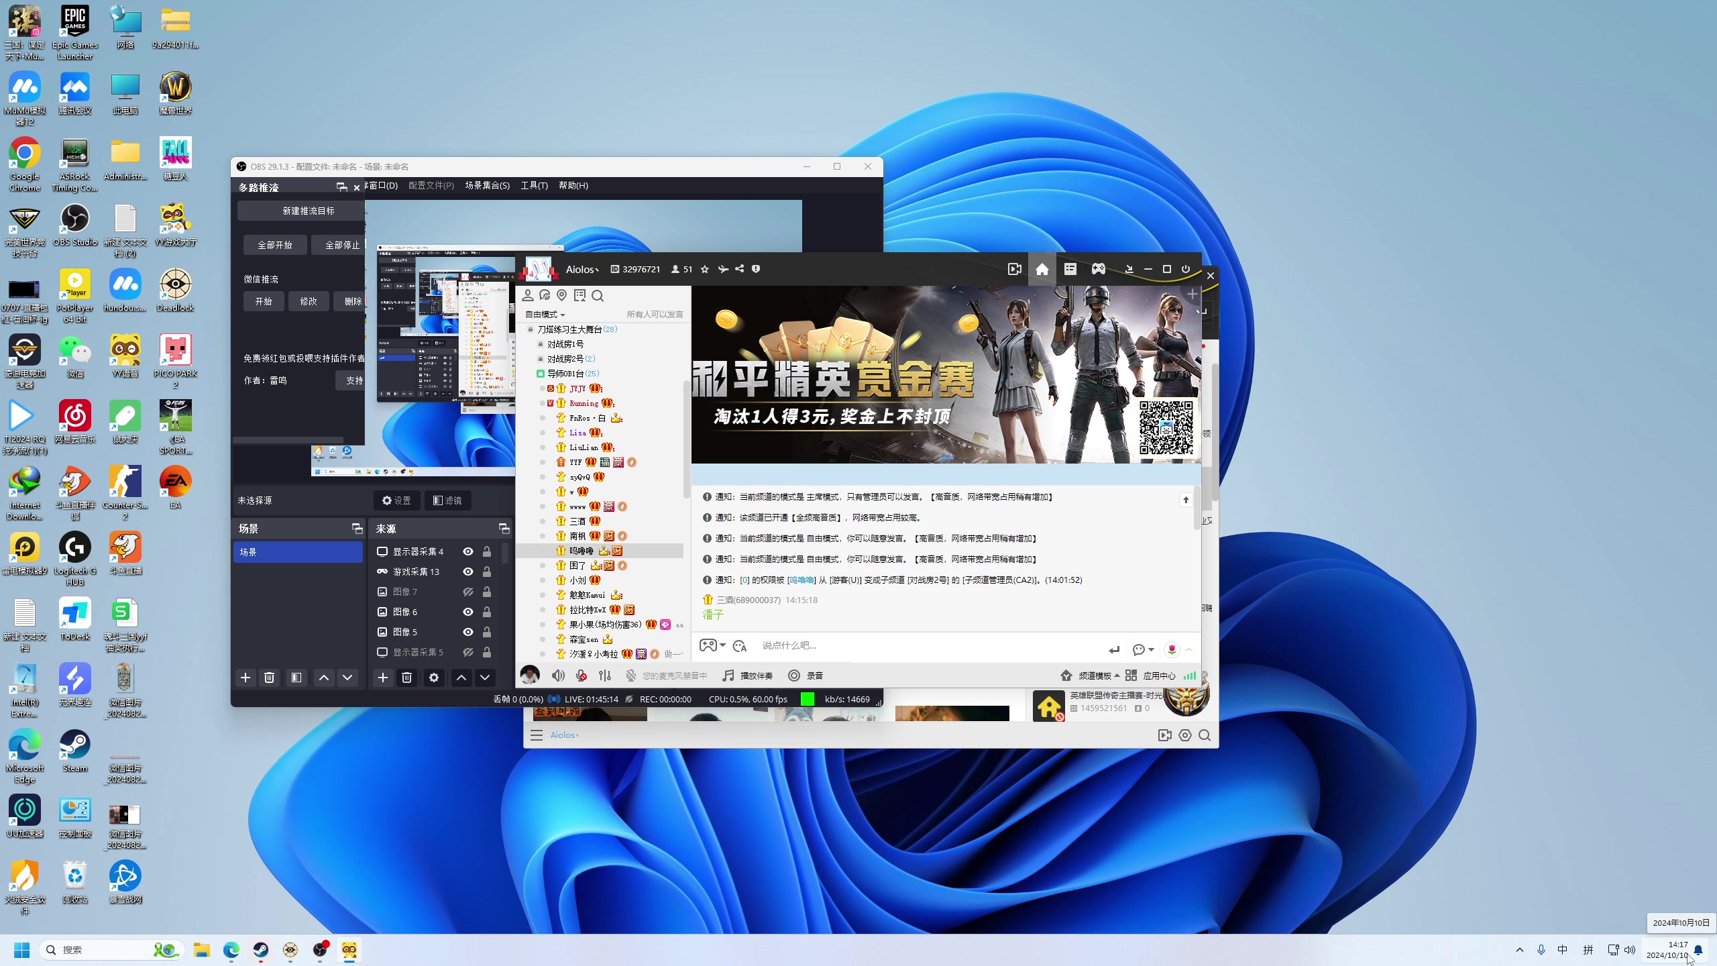Screen dimensions: 1717x966
Task: Click the share channel icon
Action: click(739, 269)
